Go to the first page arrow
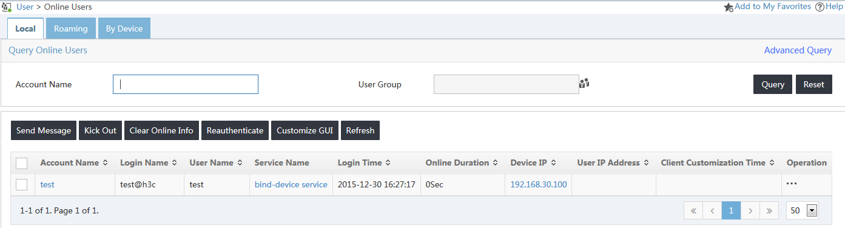Image resolution: width=845 pixels, height=228 pixels. [693, 210]
